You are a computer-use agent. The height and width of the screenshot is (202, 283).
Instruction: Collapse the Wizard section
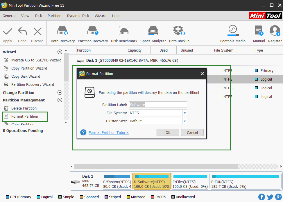[60, 52]
